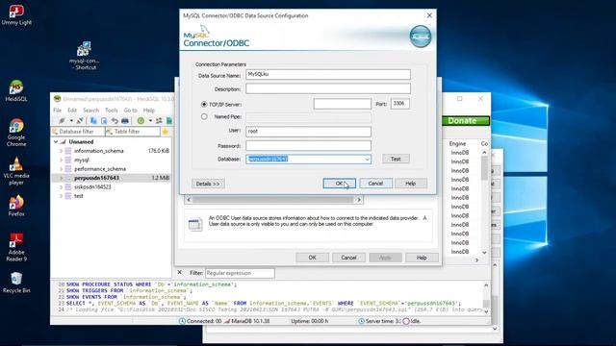Open the user manager icon in HeidiSQL toolbar

click(159, 121)
